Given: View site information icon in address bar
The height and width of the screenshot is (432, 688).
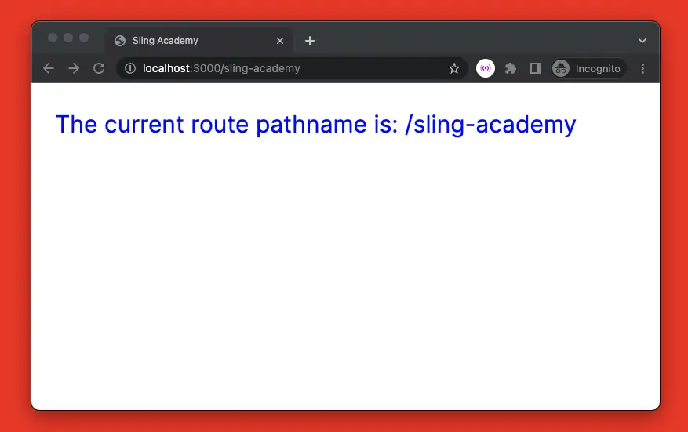Looking at the screenshot, I should click(130, 68).
